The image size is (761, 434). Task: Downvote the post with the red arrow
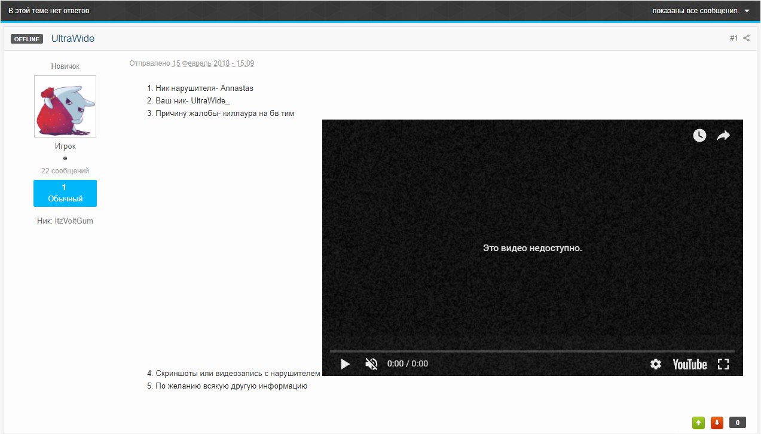[717, 423]
